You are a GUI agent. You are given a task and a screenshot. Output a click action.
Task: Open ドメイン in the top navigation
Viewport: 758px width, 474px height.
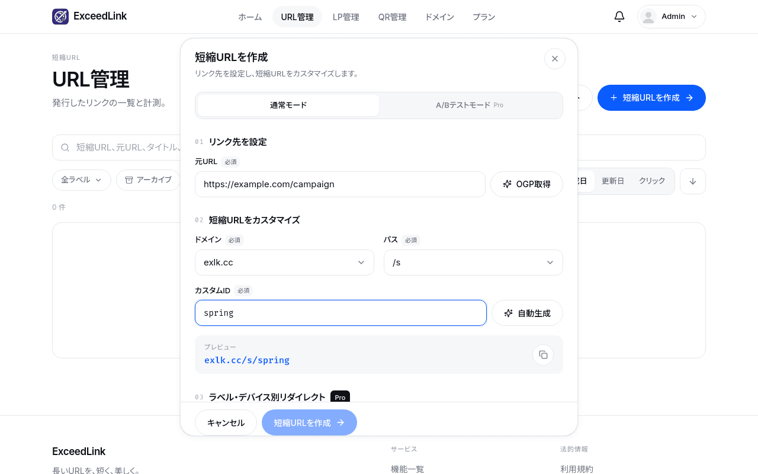click(x=439, y=17)
